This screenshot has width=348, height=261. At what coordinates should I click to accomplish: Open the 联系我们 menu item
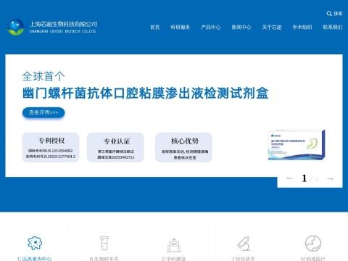tap(333, 27)
